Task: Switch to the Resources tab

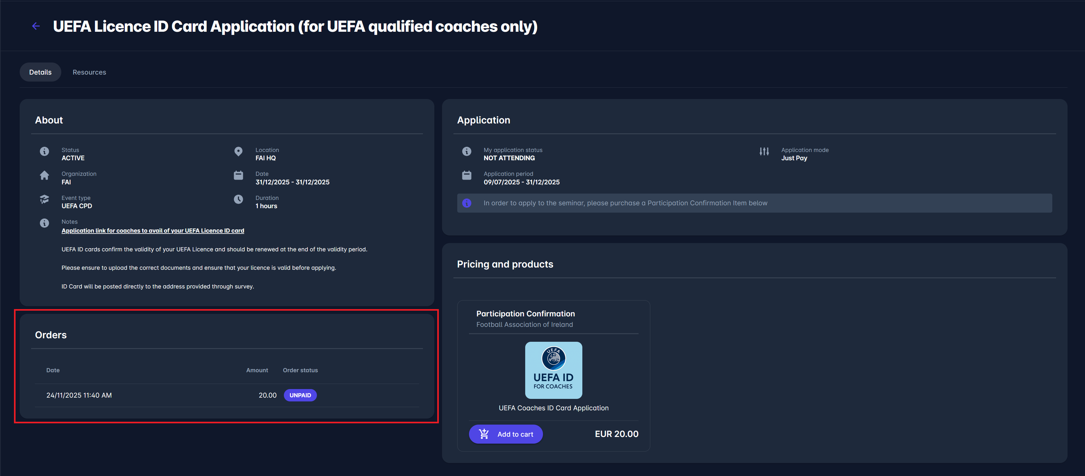Action: (x=89, y=72)
